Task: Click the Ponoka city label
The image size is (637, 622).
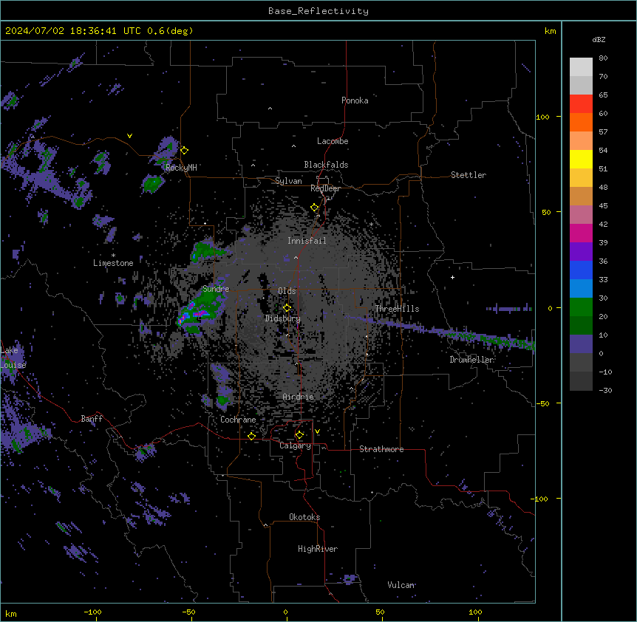Action: 355,100
